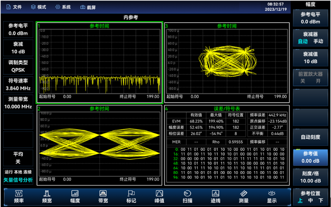Switch attenuator to 手动 manual mode

click(x=318, y=41)
